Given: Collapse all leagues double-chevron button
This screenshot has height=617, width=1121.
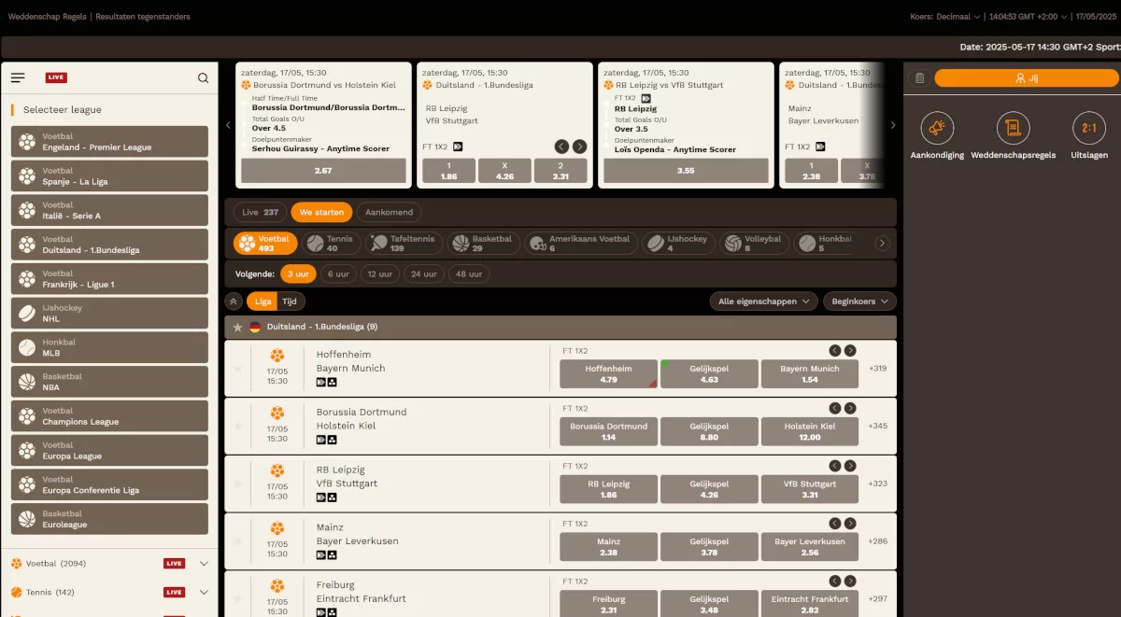Looking at the screenshot, I should 234,301.
